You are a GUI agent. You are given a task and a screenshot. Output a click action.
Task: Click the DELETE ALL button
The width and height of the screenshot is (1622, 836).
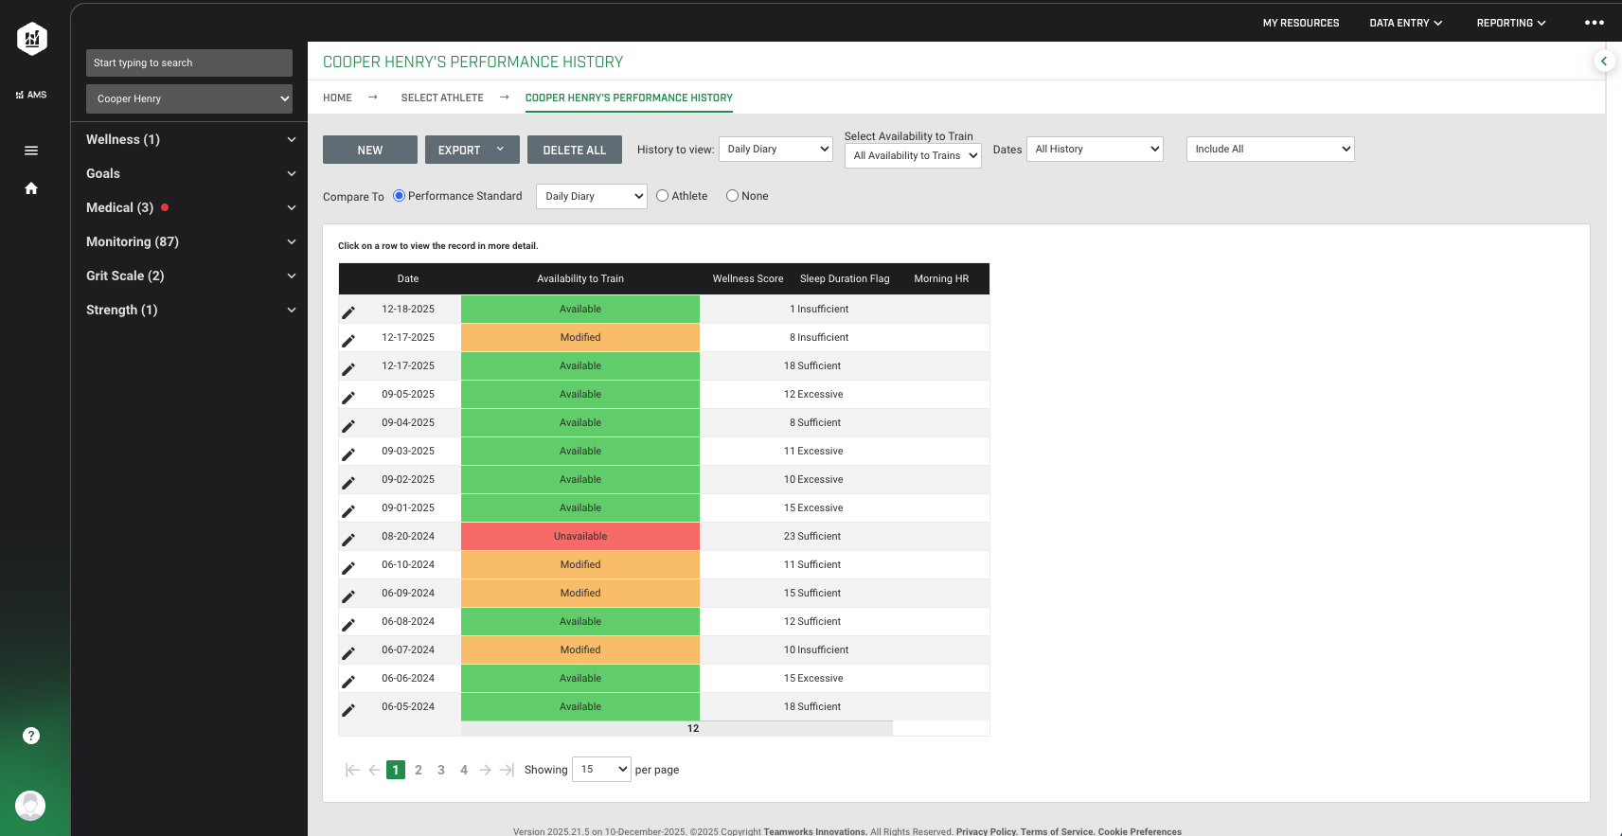pyautogui.click(x=575, y=150)
